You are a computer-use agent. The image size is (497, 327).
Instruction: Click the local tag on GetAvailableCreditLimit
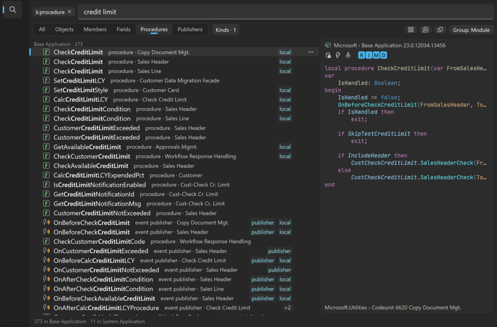pos(284,146)
